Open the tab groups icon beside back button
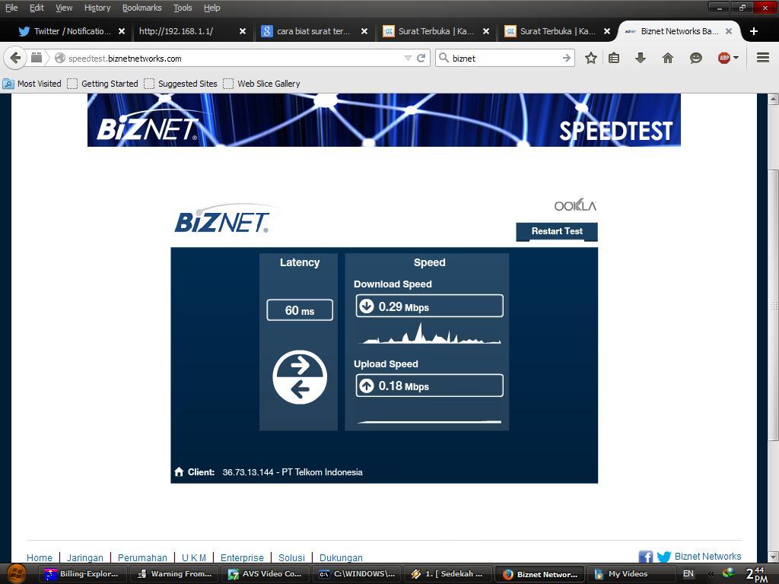The image size is (779, 584). point(37,58)
